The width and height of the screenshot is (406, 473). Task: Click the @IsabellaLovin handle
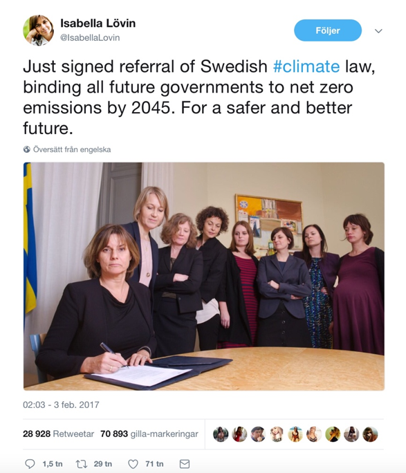pyautogui.click(x=90, y=38)
